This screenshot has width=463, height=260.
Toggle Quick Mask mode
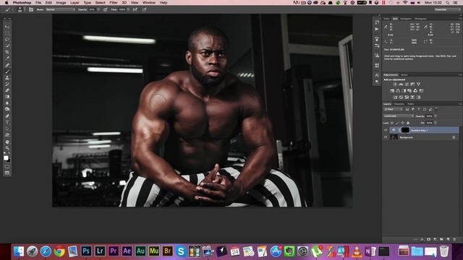[7, 167]
